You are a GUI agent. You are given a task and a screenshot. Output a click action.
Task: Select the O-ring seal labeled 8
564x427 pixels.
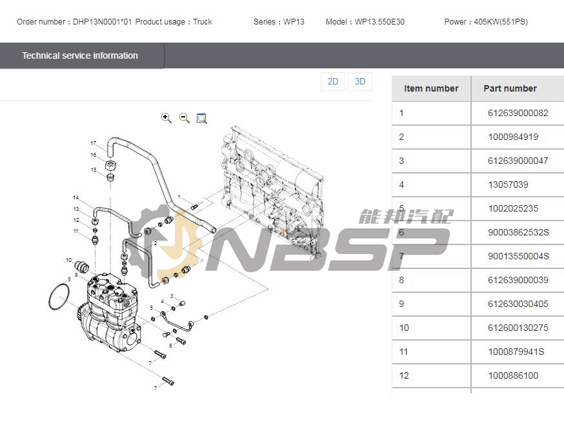pos(61,298)
